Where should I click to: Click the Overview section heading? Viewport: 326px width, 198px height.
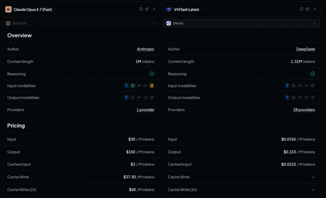[x=20, y=35]
